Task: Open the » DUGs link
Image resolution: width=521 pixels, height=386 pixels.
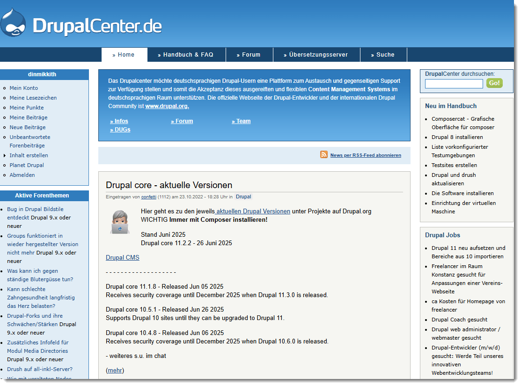Action: (120, 130)
